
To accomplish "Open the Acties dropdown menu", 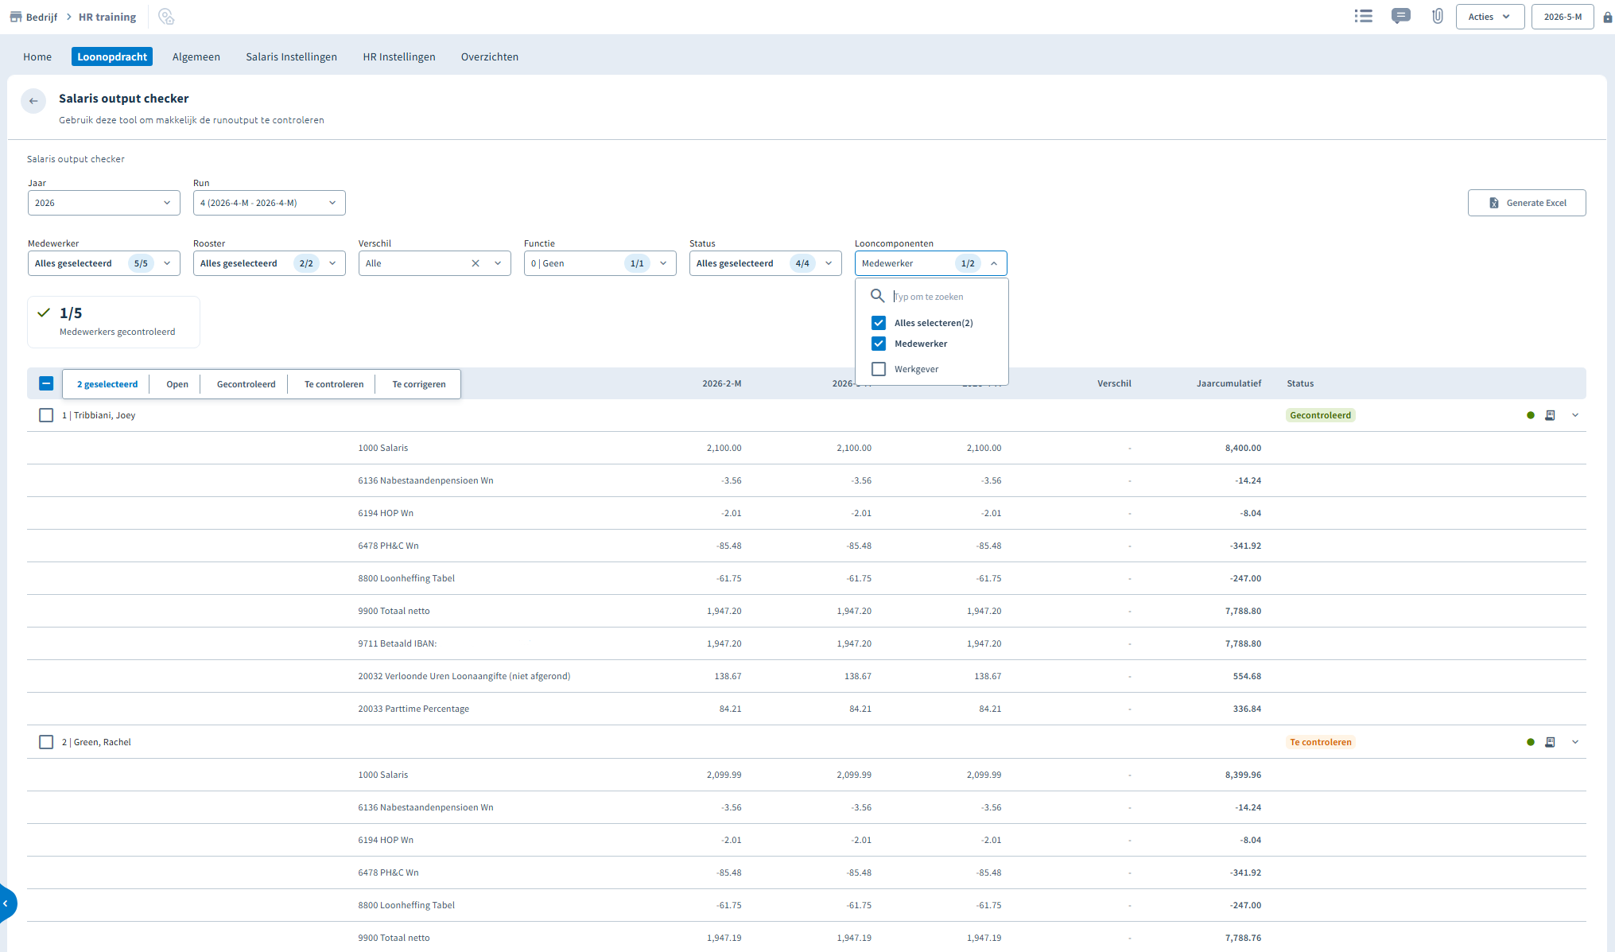I will (x=1489, y=17).
